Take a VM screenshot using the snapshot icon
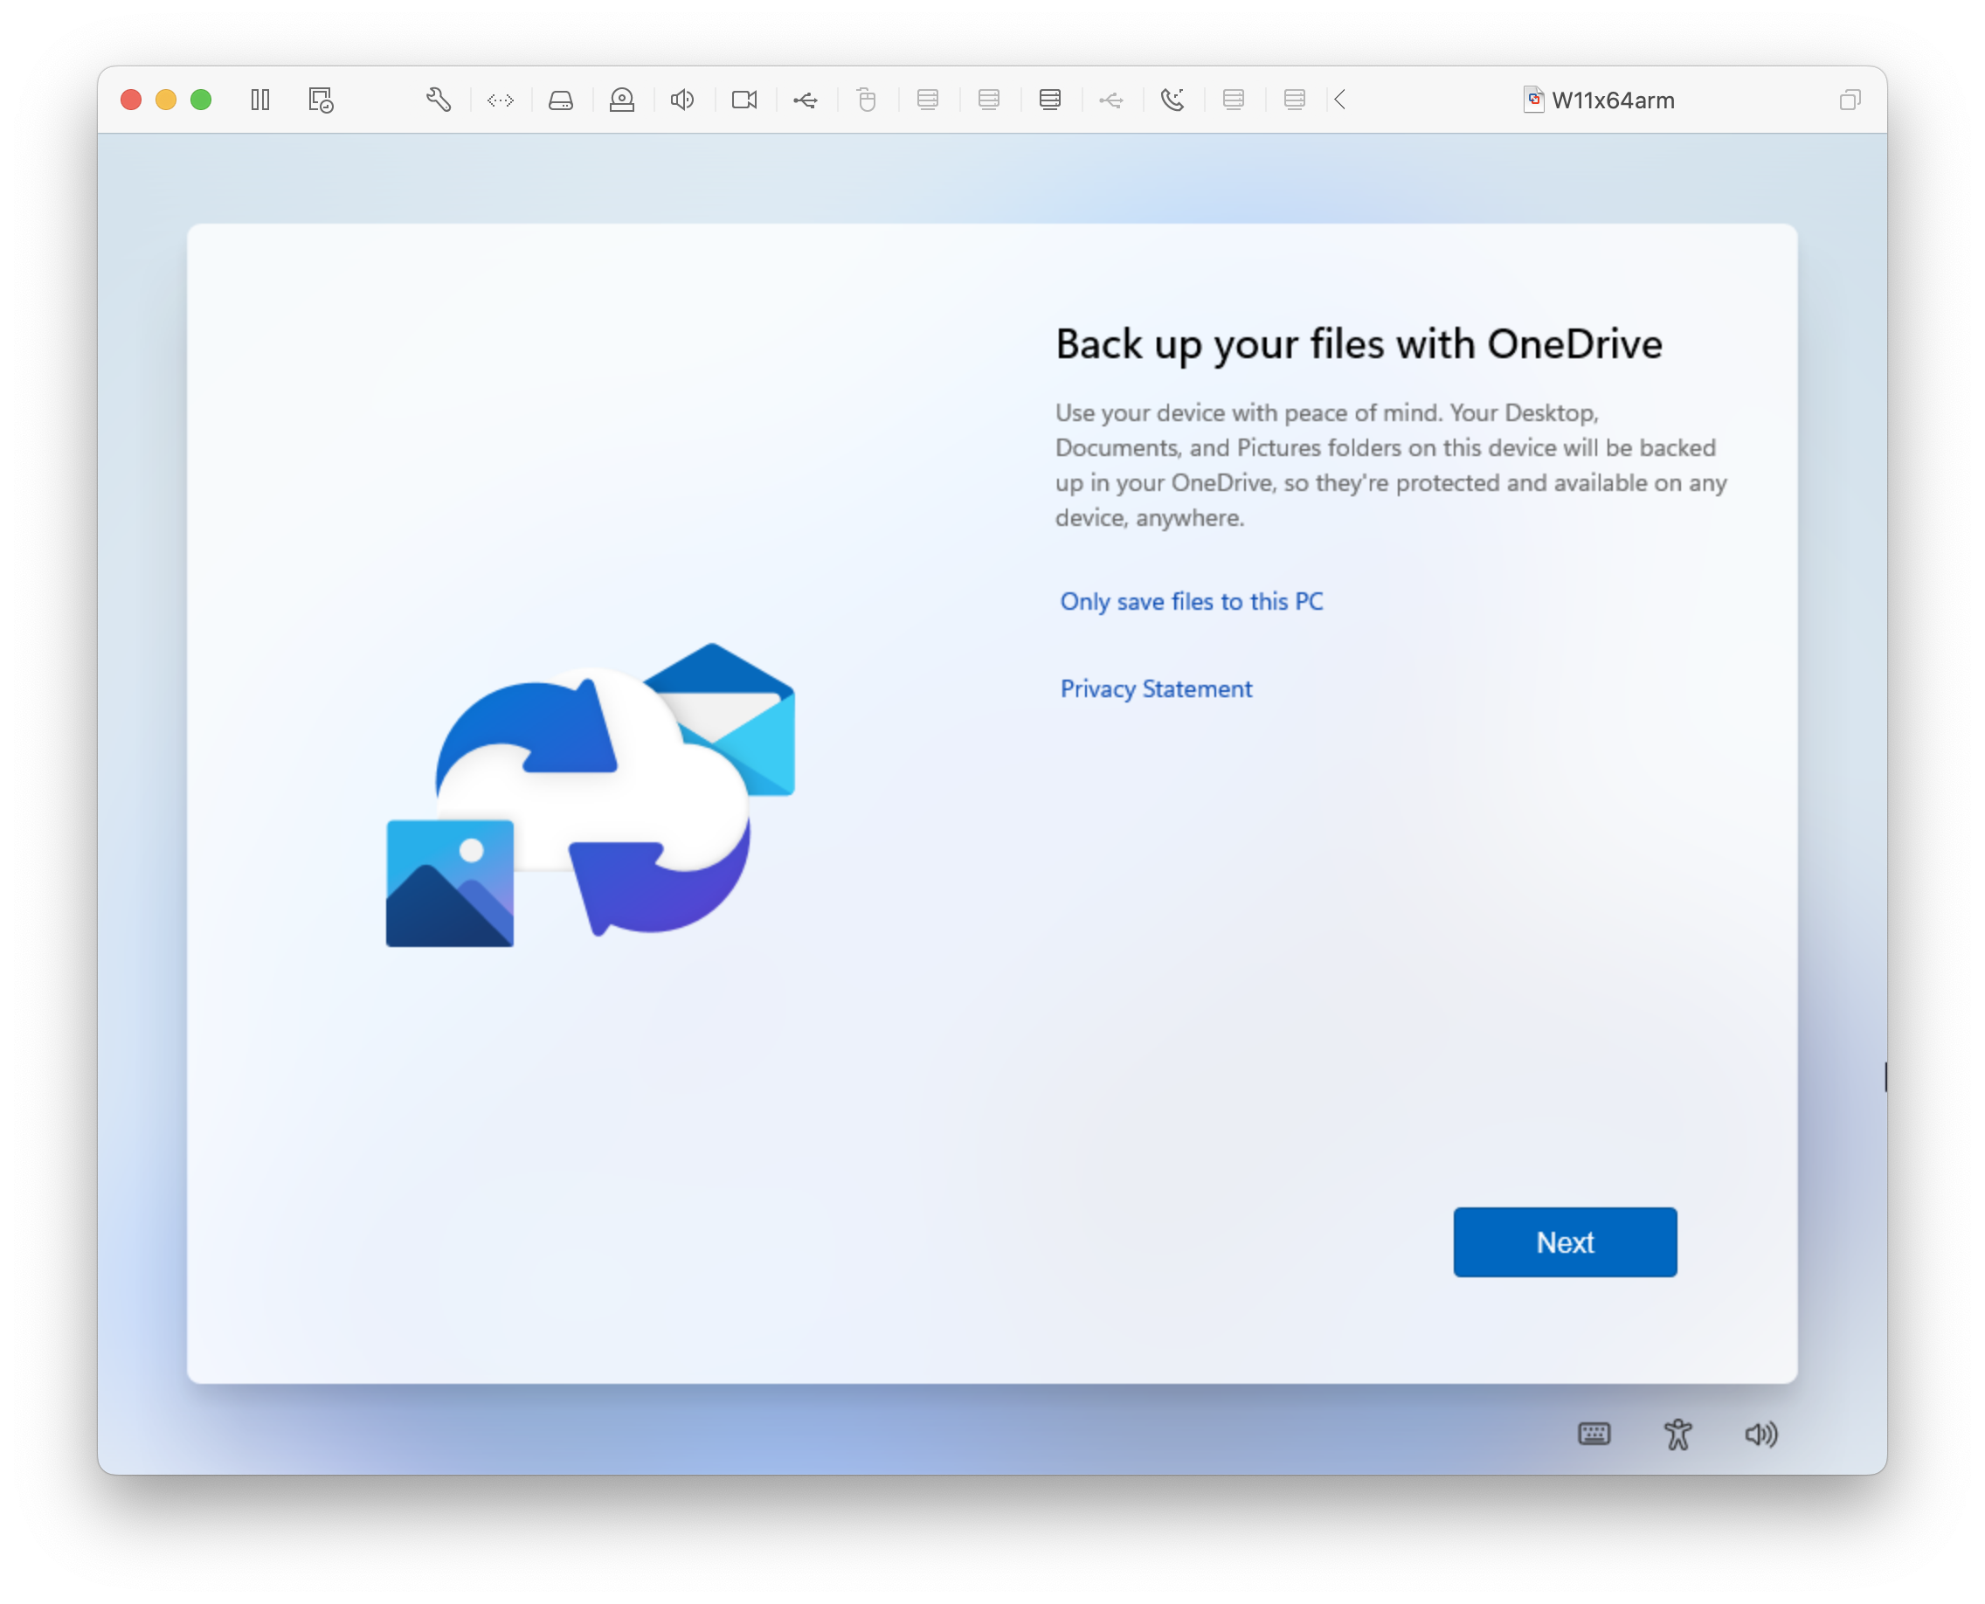Screen dimensions: 1985x1604 [319, 100]
